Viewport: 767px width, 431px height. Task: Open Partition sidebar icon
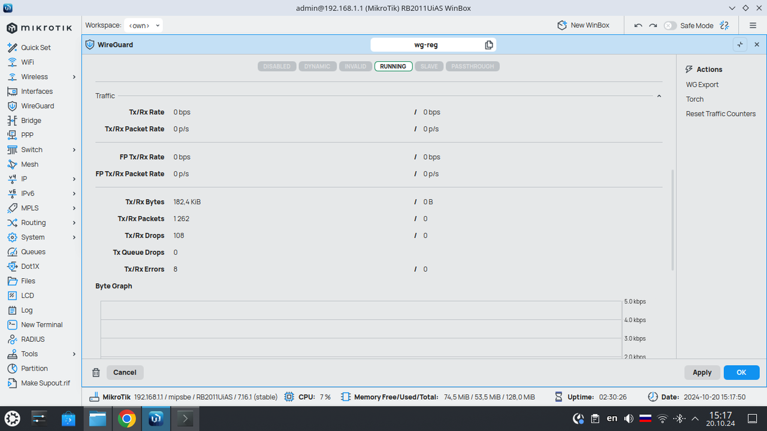point(12,369)
